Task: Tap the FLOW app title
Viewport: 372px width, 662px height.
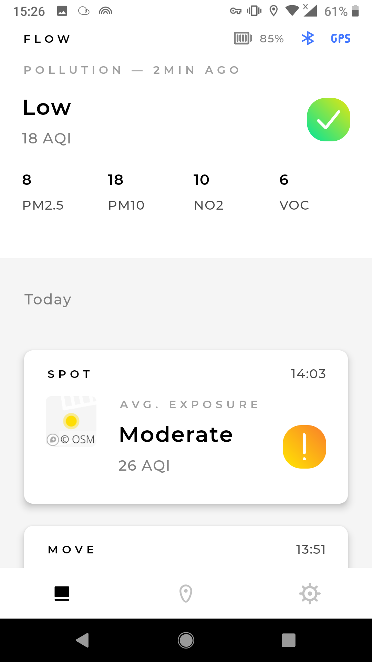Action: click(x=47, y=39)
